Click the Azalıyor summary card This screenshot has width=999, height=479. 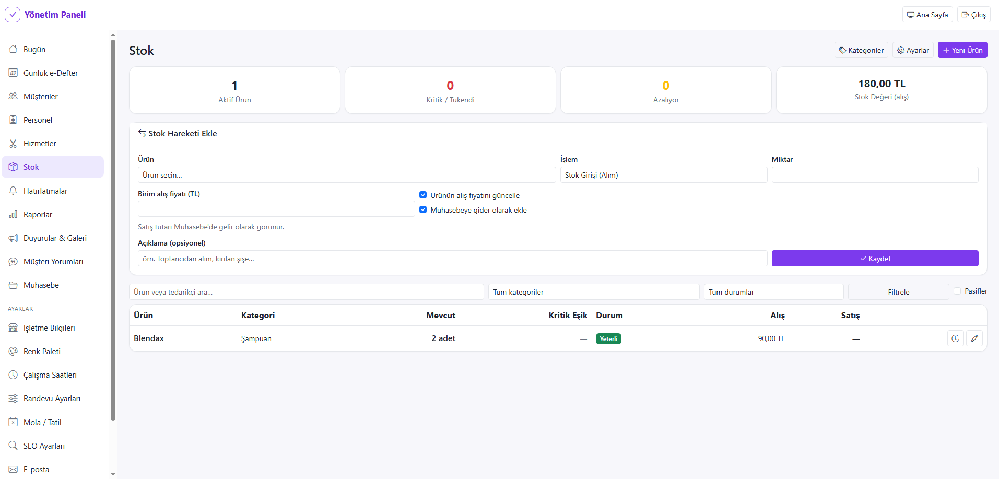click(x=666, y=90)
